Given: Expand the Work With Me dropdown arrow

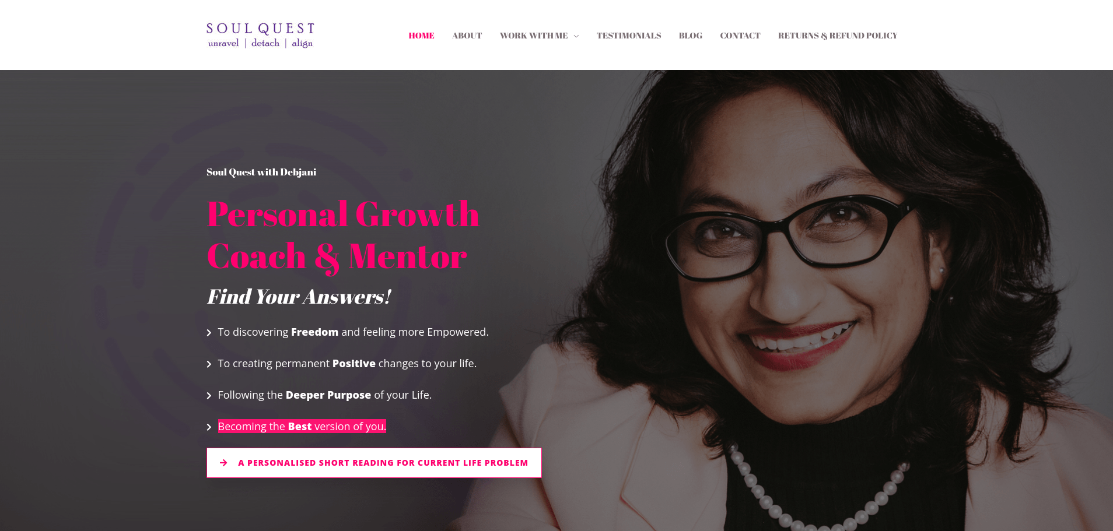Looking at the screenshot, I should [x=576, y=36].
